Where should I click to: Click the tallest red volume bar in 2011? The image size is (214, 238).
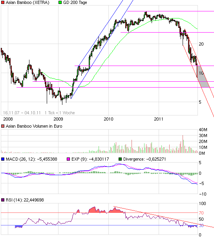point(183,144)
